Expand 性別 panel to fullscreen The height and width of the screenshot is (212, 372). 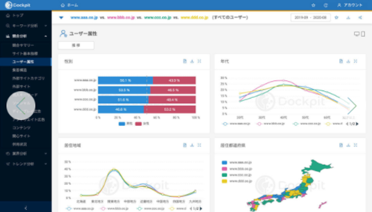pos(200,61)
